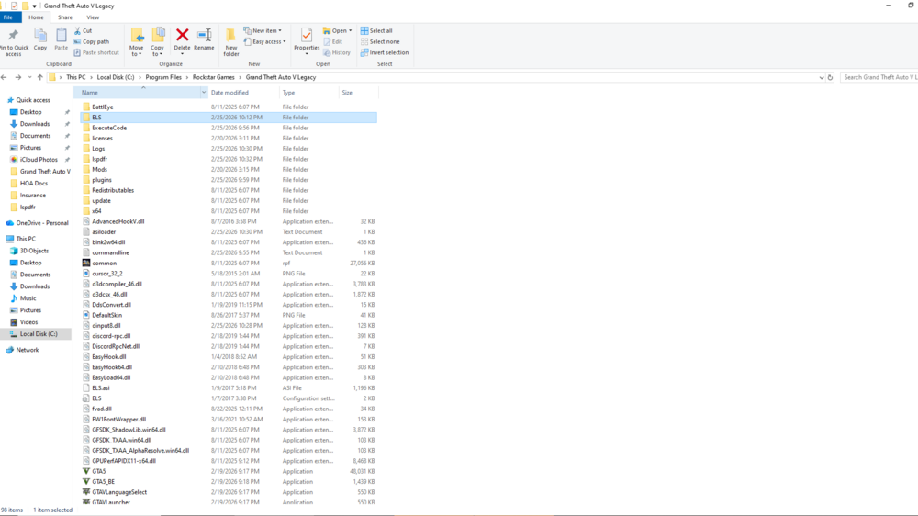This screenshot has height=516, width=918.
Task: Click Rockstar Games in breadcrumb
Action: (x=213, y=77)
